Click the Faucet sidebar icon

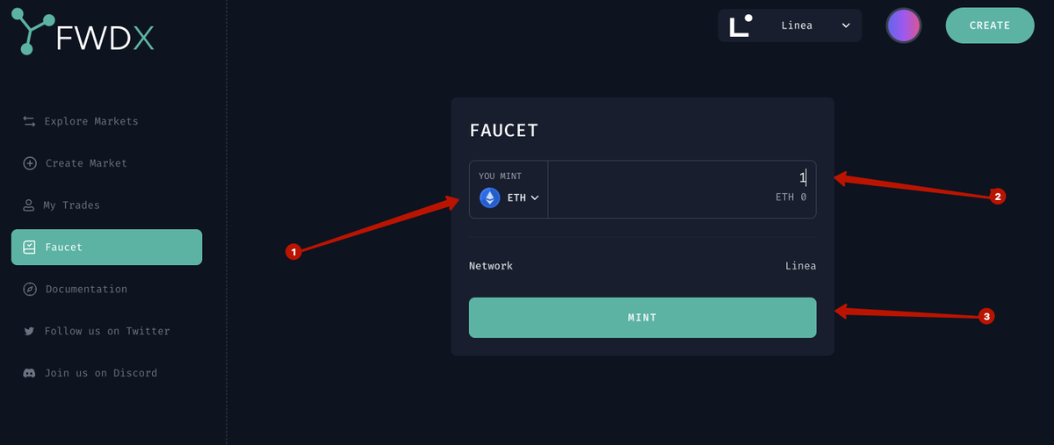coord(29,248)
